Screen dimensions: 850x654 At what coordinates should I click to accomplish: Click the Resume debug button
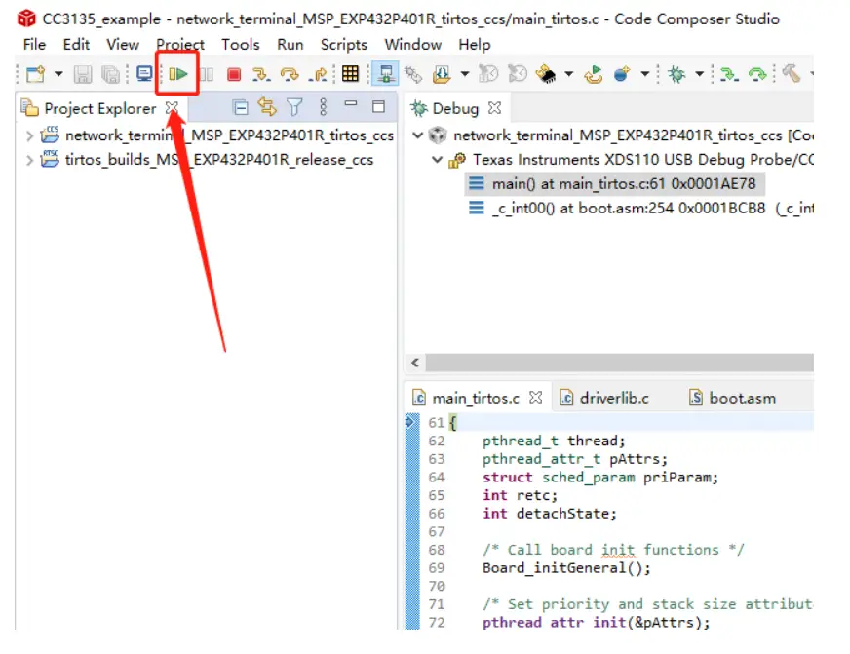click(177, 74)
